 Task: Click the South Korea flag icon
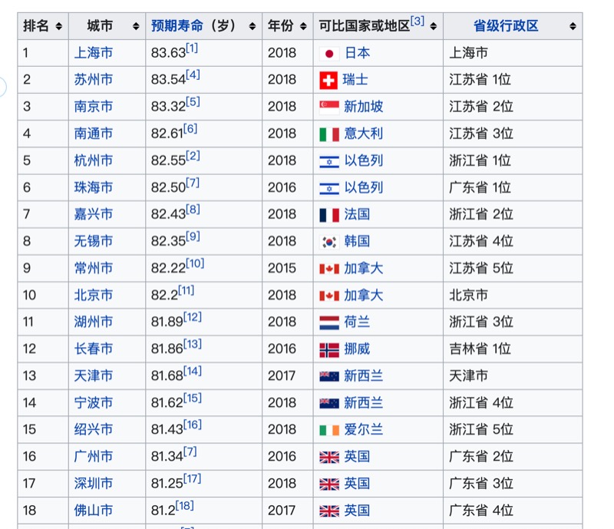click(x=329, y=241)
